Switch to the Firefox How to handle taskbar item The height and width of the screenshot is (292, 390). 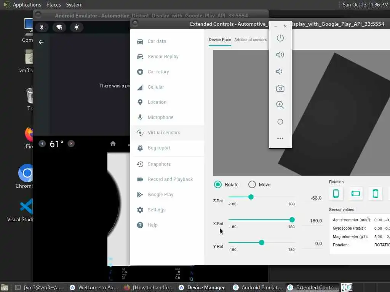coord(149,287)
